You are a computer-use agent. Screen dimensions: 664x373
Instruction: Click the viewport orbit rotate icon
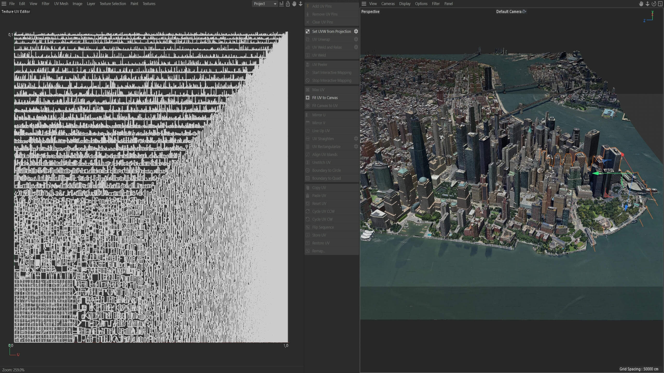click(654, 4)
